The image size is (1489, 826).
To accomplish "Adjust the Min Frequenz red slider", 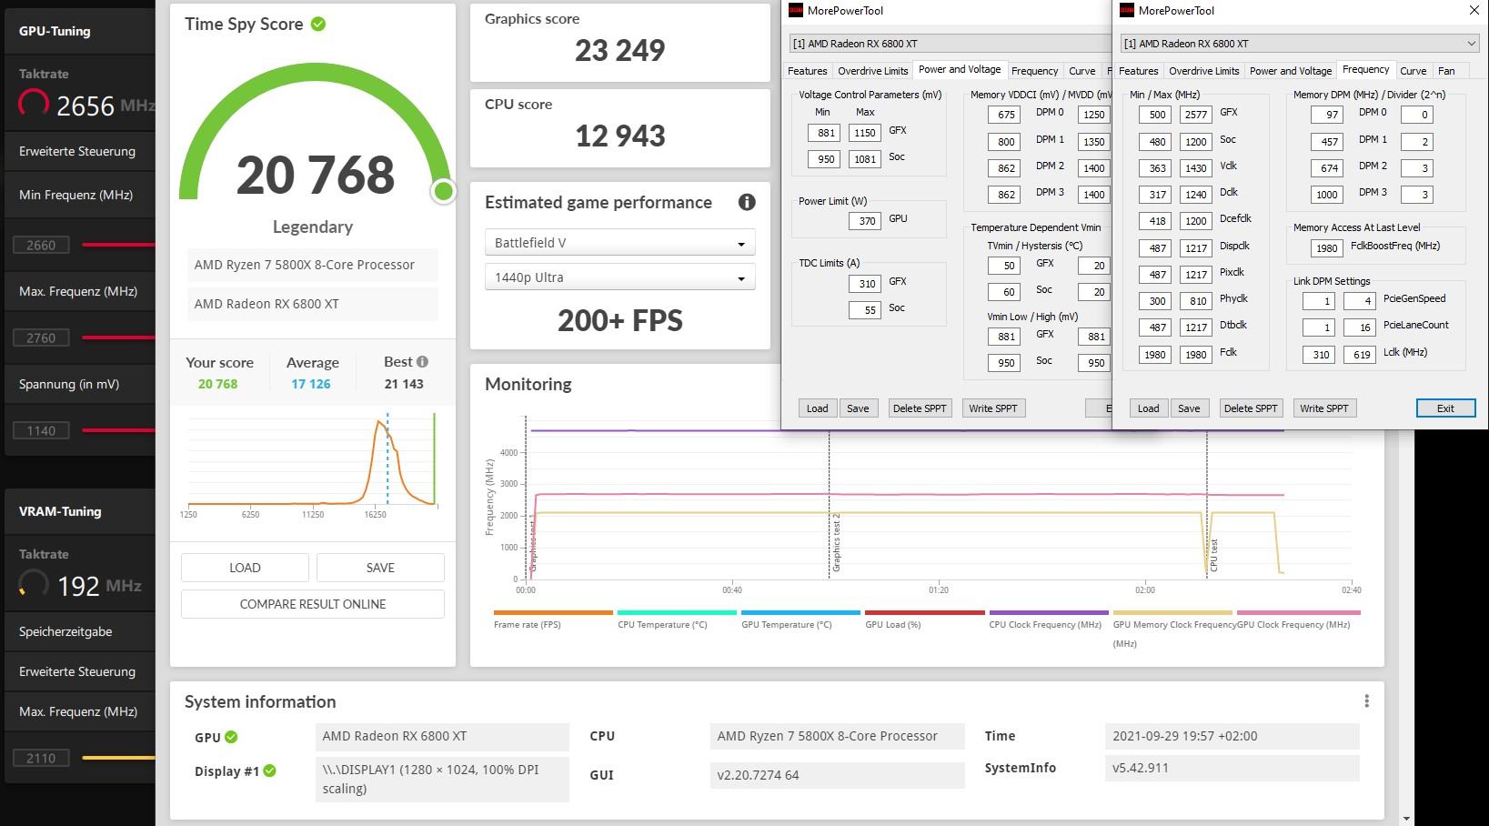I will (x=118, y=245).
